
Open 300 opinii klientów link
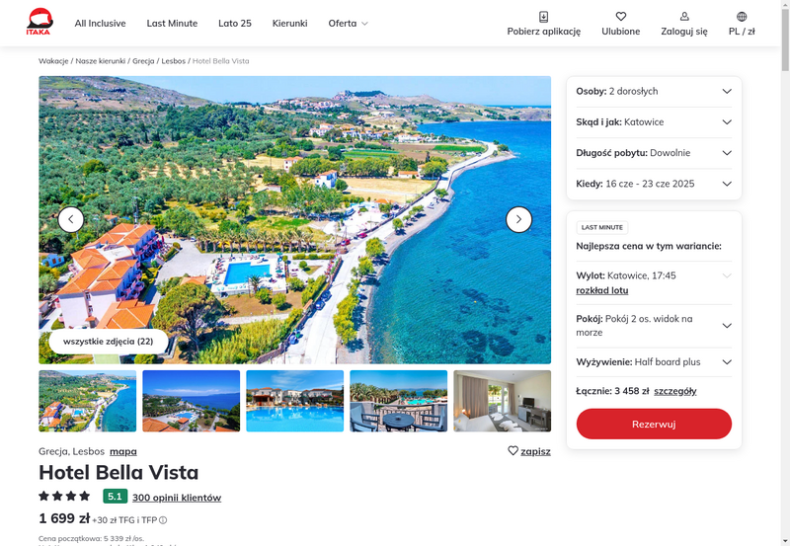(x=177, y=498)
